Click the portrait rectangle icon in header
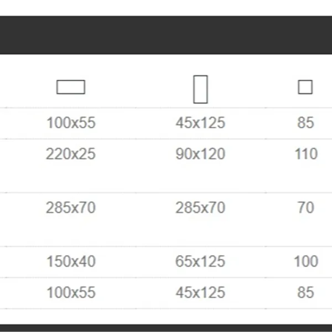 pos(200,89)
